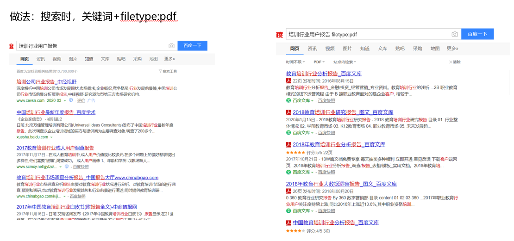Click PDF icon before '中国教育培训行业分析报告_百度文库'
The image size is (514, 241).
click(x=288, y=222)
